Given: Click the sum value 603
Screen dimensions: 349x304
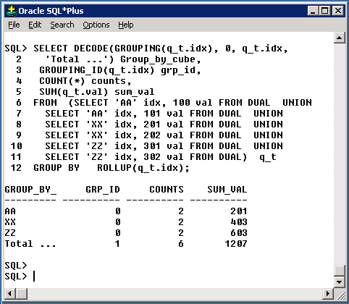Looking at the screenshot, I should 239,233.
